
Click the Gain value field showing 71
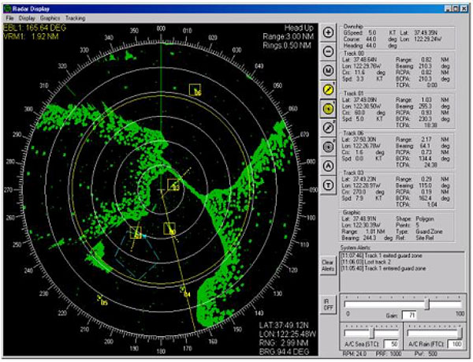409,315
